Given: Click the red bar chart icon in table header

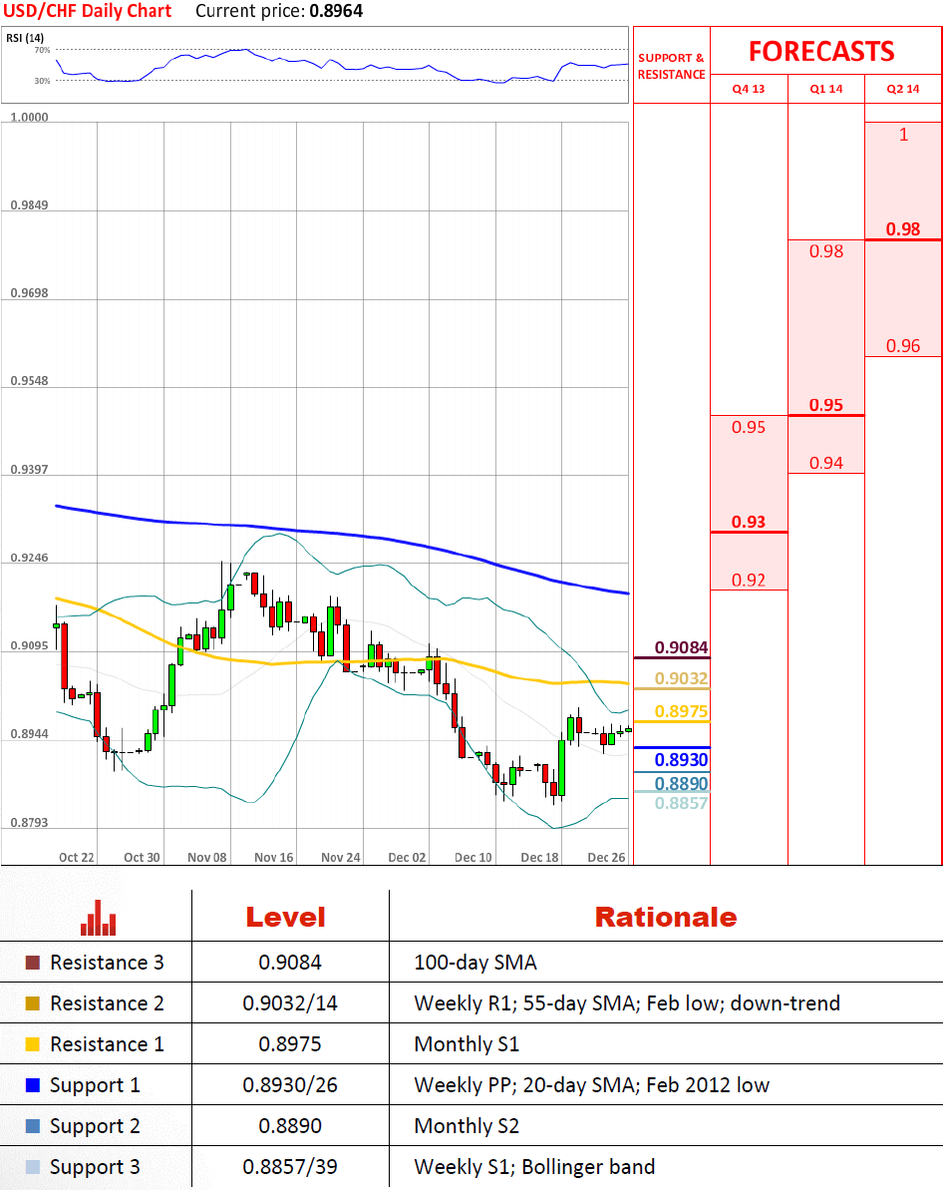Looking at the screenshot, I should point(98,918).
